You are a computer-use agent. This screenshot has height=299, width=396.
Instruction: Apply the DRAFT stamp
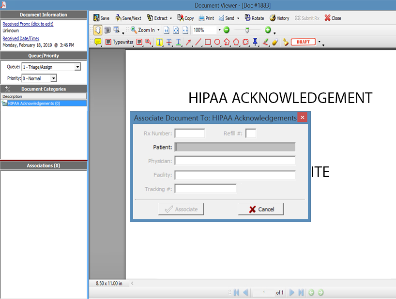click(303, 42)
